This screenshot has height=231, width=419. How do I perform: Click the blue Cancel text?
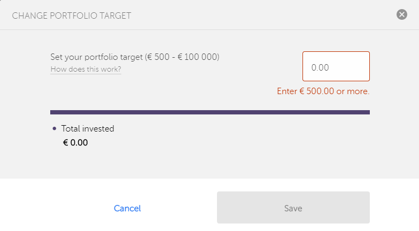127,208
